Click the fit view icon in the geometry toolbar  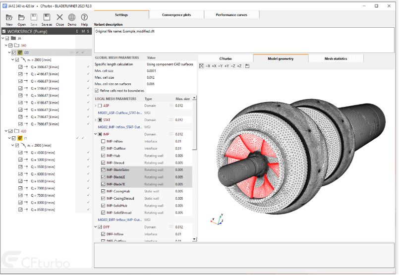click(202, 66)
